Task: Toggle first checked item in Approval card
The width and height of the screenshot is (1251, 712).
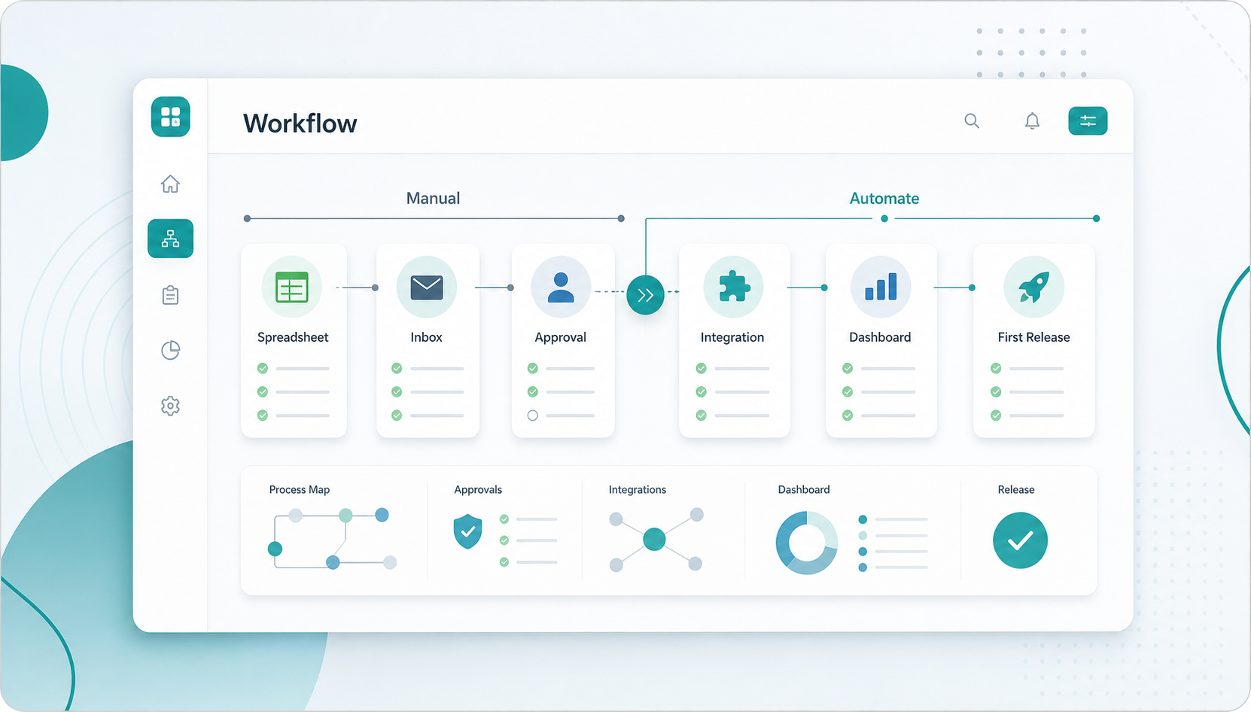Action: pos(533,369)
